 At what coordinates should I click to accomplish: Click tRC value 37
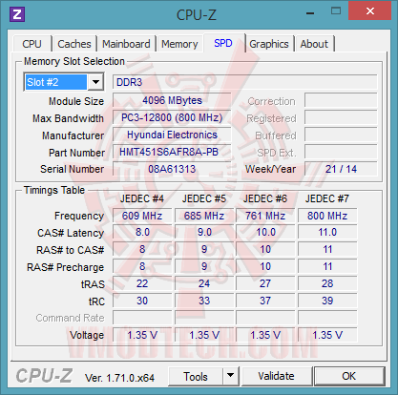(x=265, y=301)
